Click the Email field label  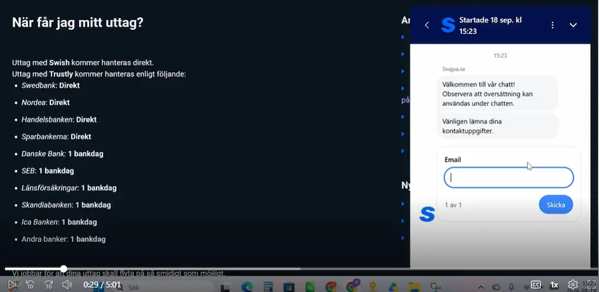coord(453,160)
